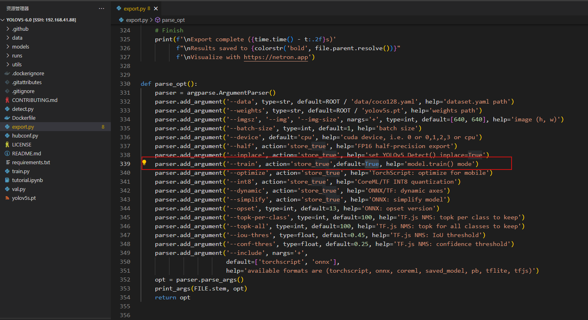This screenshot has height=320, width=588.
Task: Open the .dockerignore file
Action: (55, 73)
